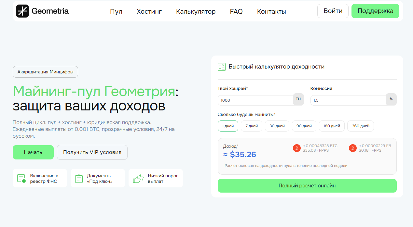This screenshot has height=227, width=413.
Task: Select the 90 дней period option
Action: click(x=304, y=126)
